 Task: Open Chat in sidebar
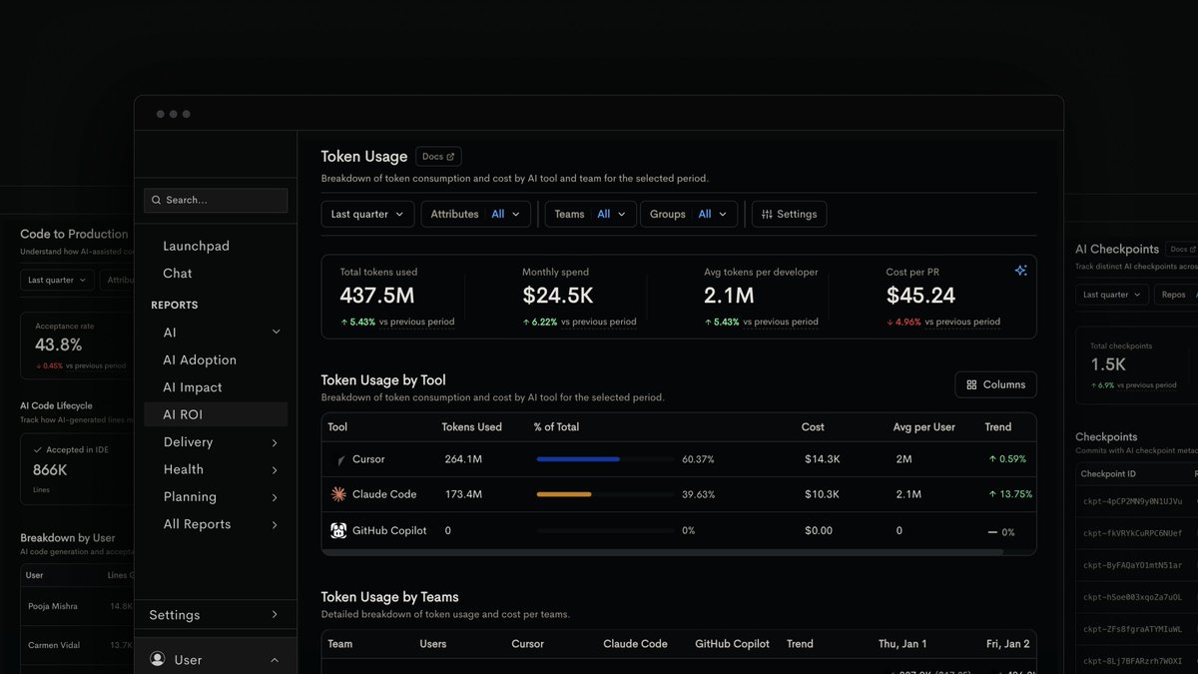(178, 273)
